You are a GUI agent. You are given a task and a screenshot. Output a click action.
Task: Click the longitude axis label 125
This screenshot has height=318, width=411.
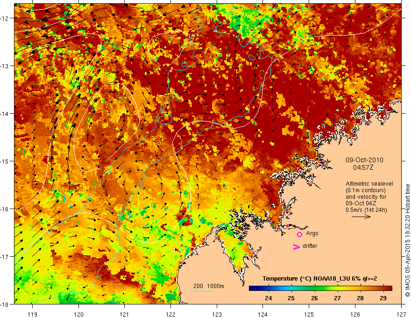click(x=309, y=314)
